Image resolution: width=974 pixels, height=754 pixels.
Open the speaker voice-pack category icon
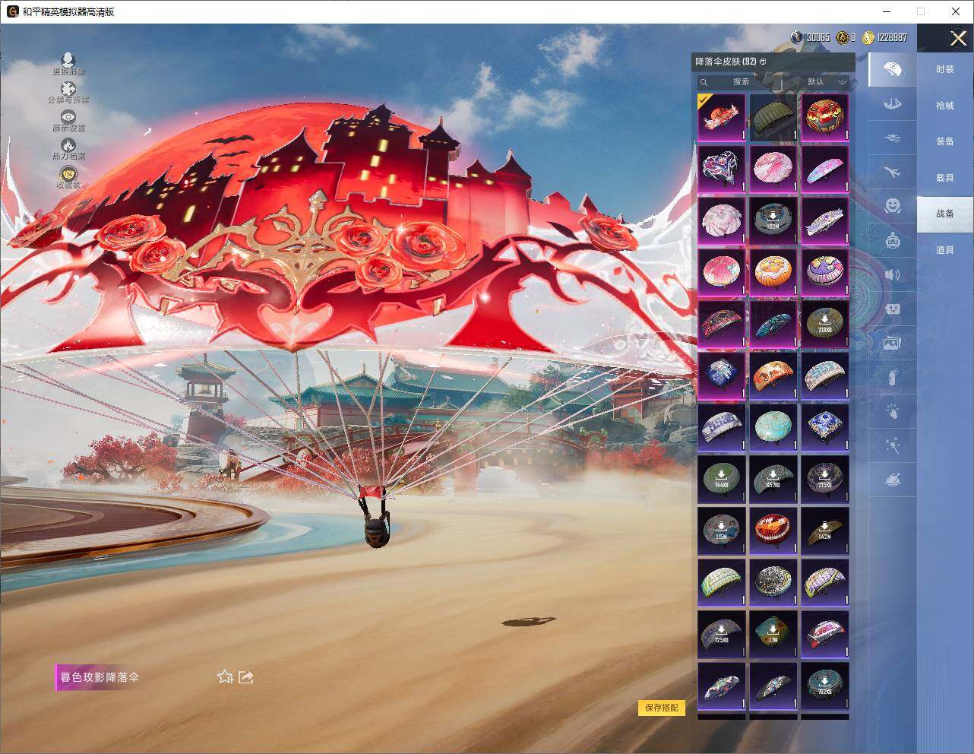(893, 275)
